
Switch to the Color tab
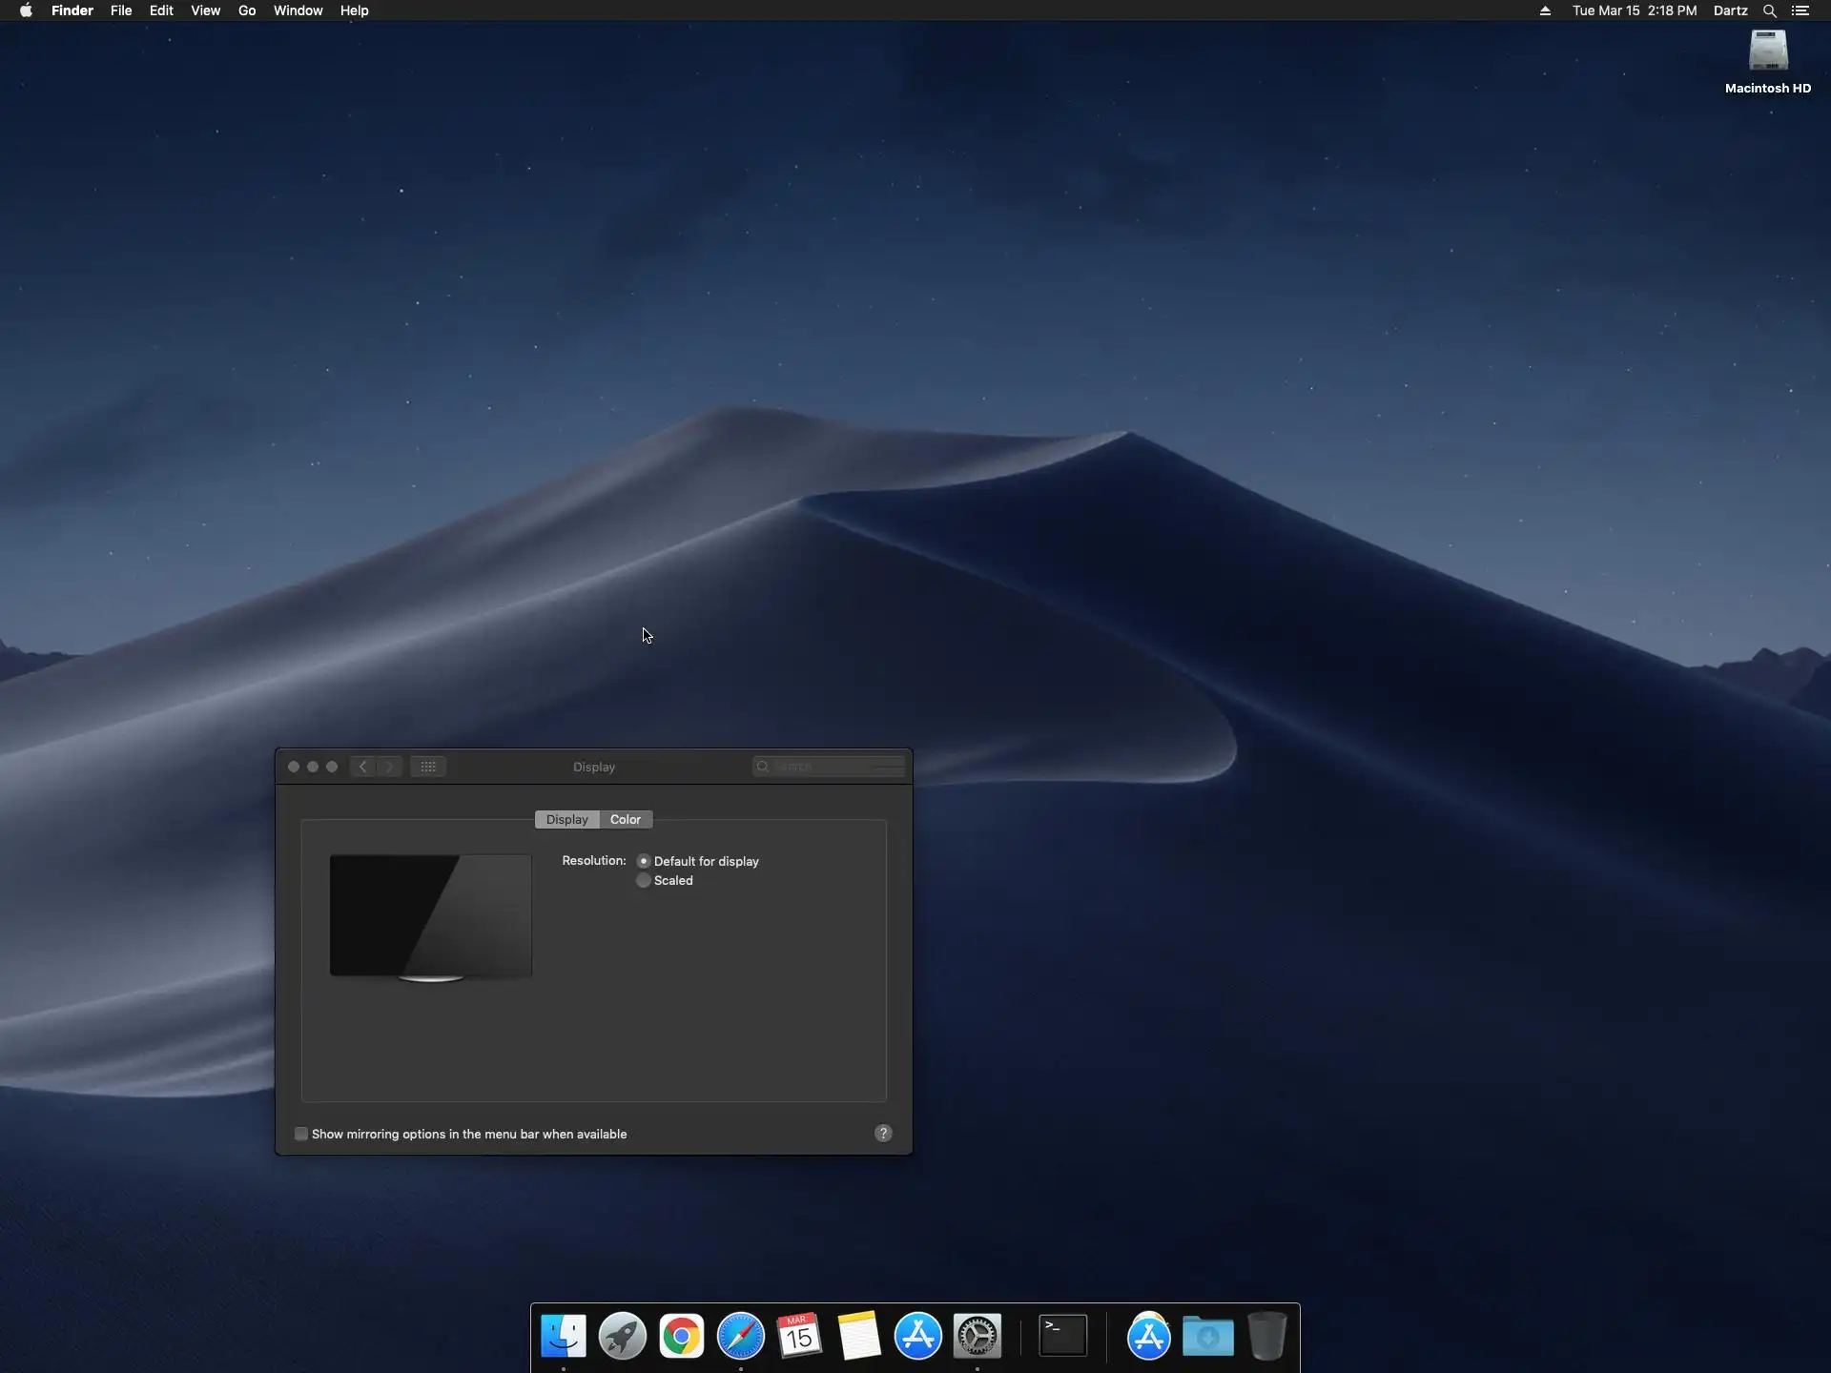tap(626, 819)
